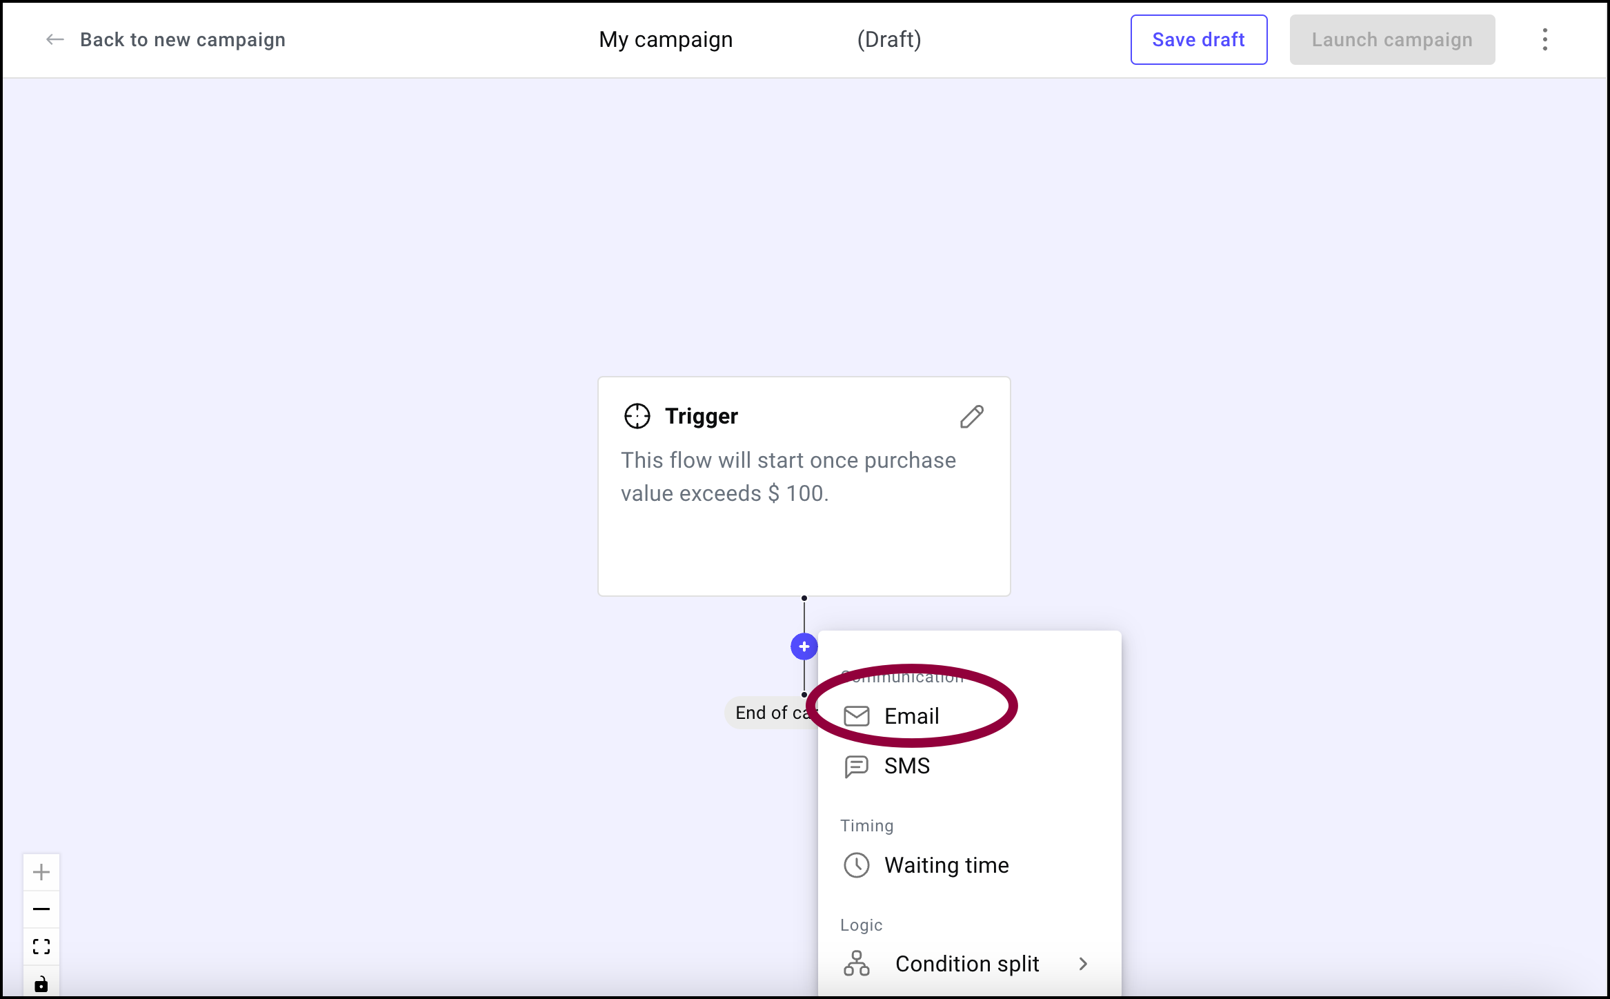Click the Launch campaign button
This screenshot has height=999, width=1610.
[x=1391, y=39]
